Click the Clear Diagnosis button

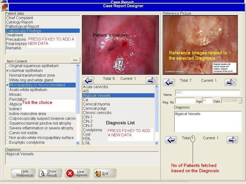tap(77, 173)
